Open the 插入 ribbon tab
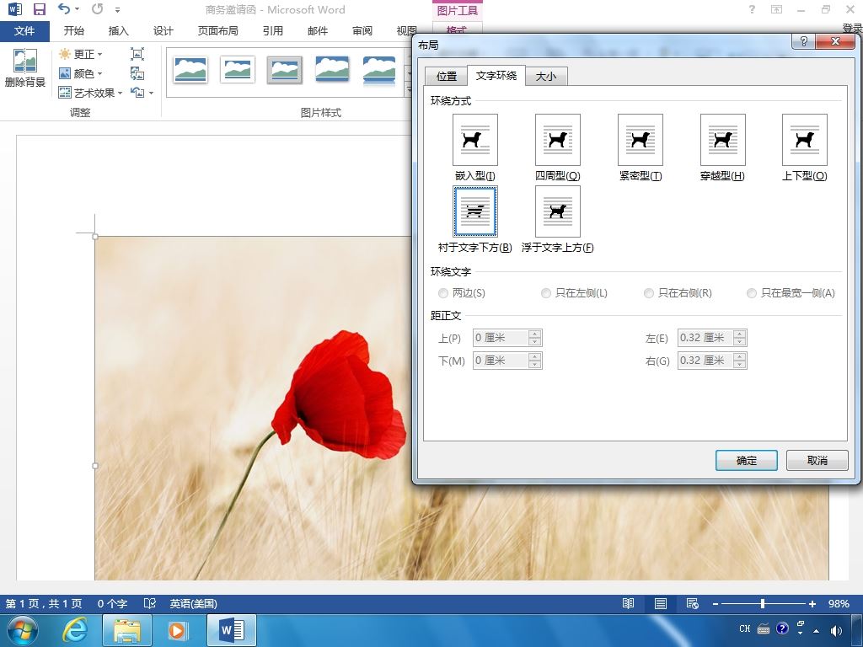Screen dimensions: 863x647 click(x=118, y=31)
